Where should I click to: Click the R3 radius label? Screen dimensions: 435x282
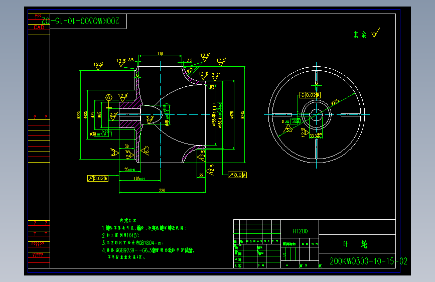click(x=212, y=87)
